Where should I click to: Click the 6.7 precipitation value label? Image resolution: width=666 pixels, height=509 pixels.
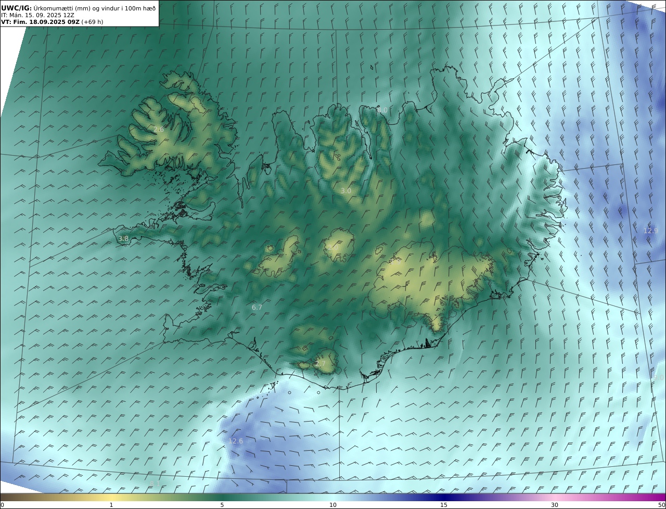pyautogui.click(x=257, y=308)
